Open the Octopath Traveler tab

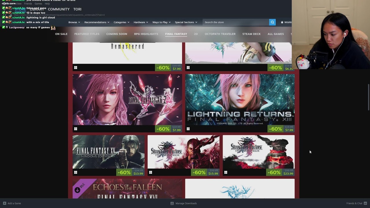pyautogui.click(x=220, y=34)
